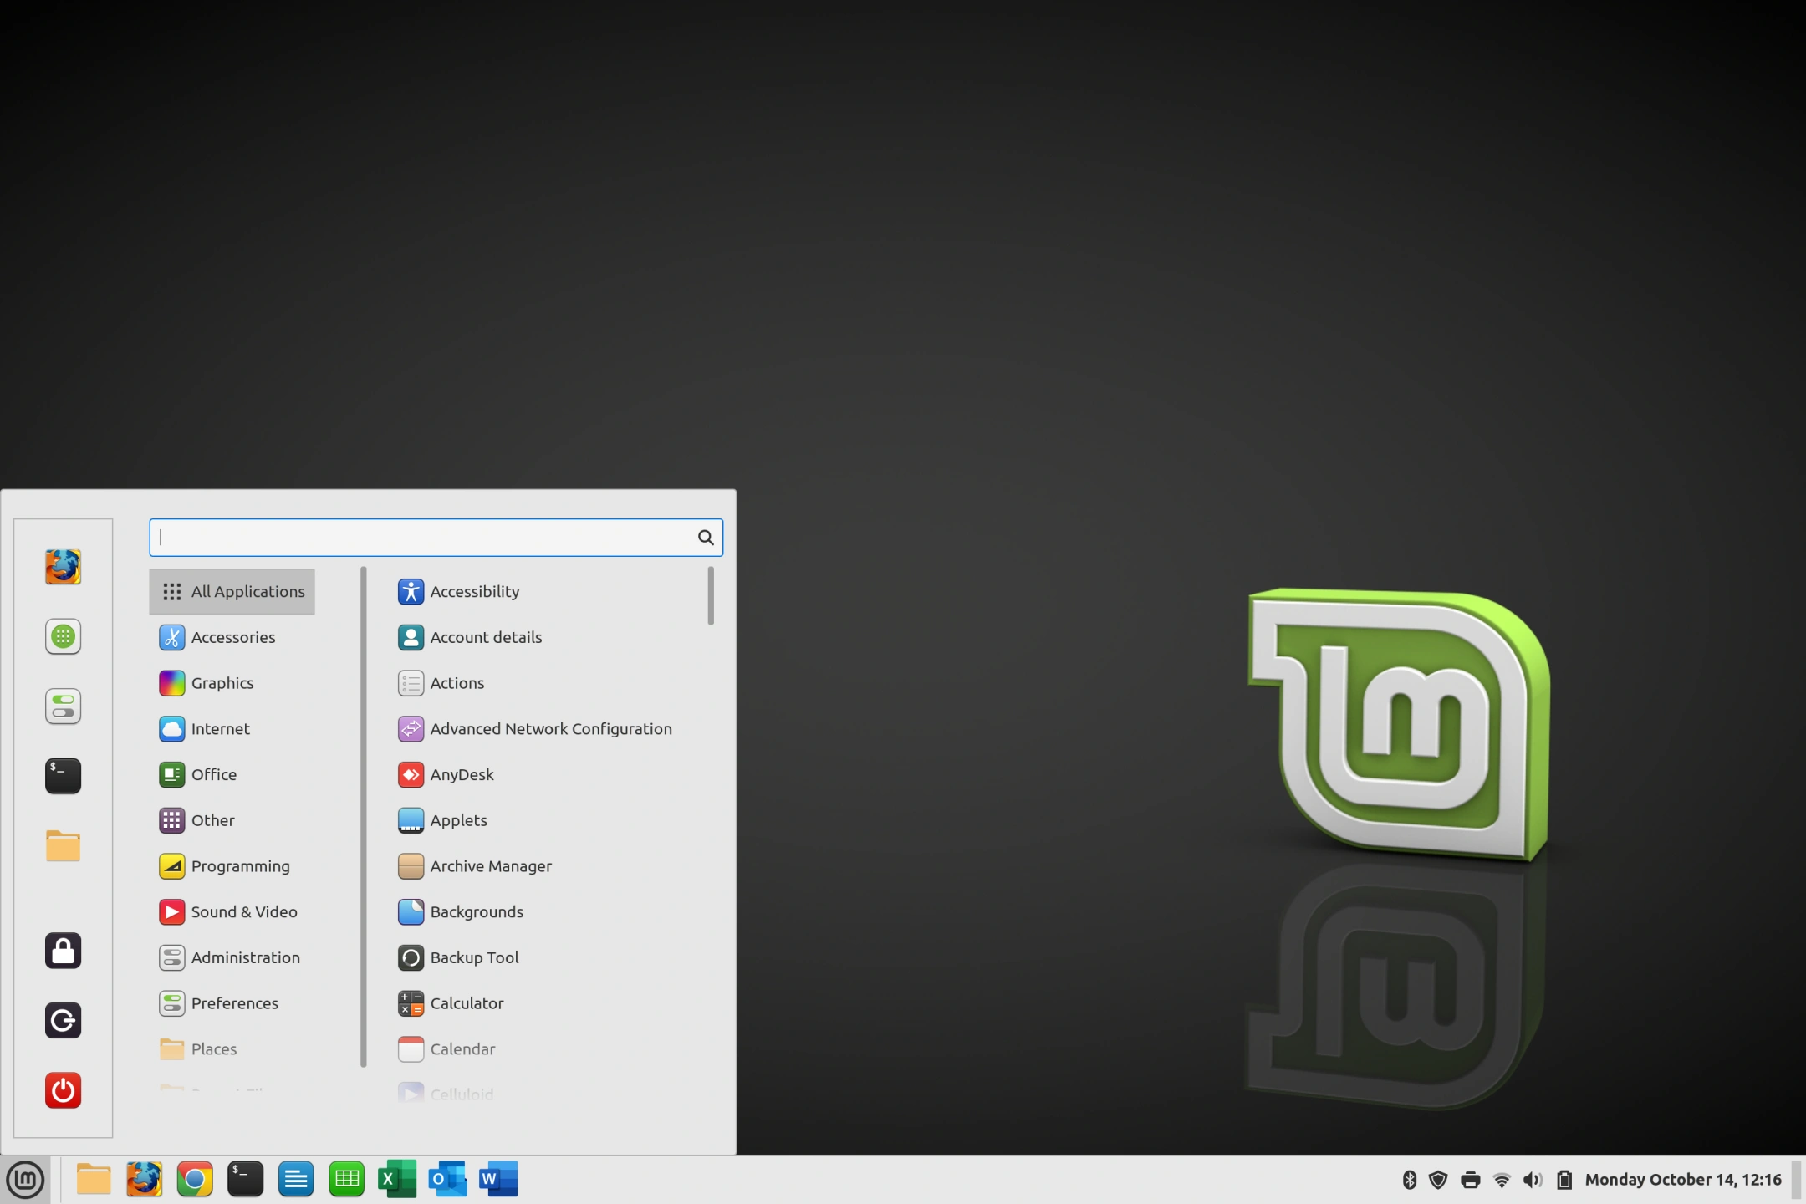Click the red power Quit icon
Viewport: 1806px width, 1204px height.
63,1090
